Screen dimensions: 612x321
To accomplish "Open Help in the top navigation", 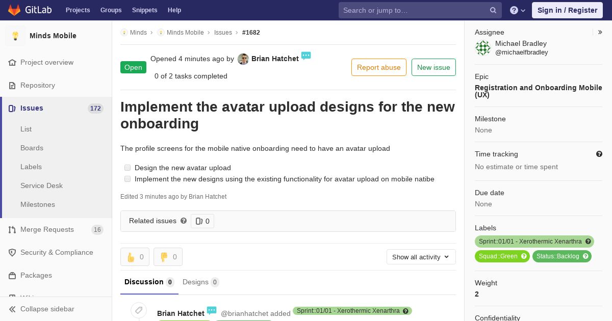I will tap(174, 10).
